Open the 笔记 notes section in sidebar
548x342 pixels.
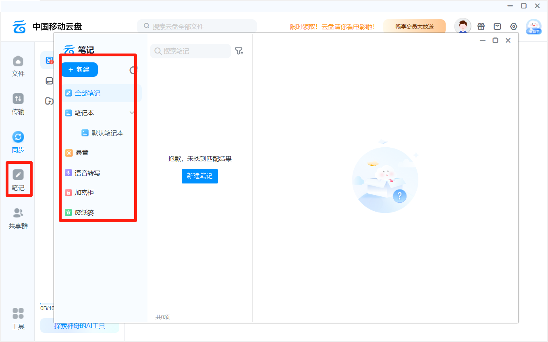[x=18, y=180]
